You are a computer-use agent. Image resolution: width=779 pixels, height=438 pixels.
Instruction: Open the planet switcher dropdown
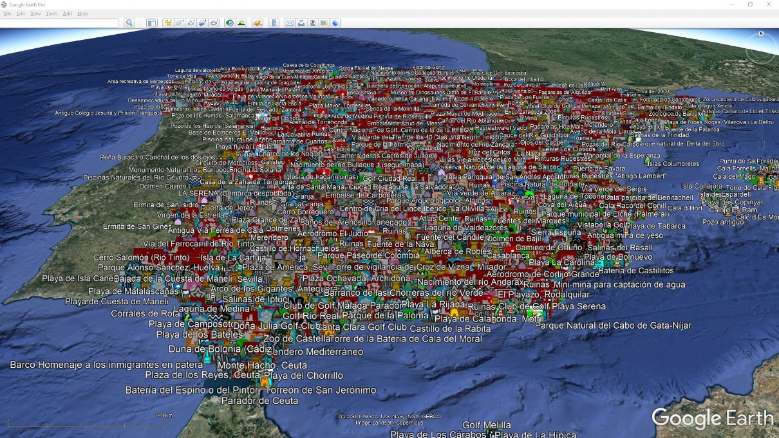coord(258,23)
